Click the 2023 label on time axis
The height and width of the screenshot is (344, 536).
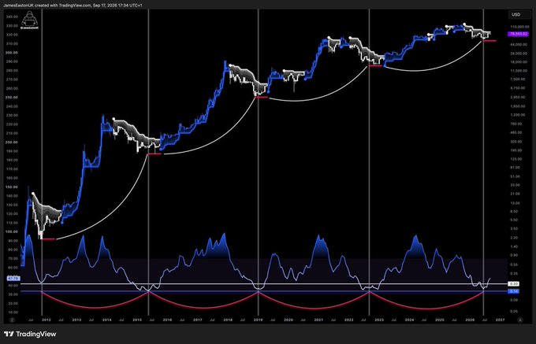[379, 320]
